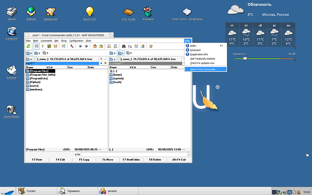Select the [trash] folder in right panel
The width and height of the screenshot is (312, 195).
[115, 82]
